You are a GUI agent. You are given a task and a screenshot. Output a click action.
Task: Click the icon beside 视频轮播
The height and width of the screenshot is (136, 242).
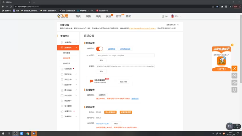(x=62, y=69)
